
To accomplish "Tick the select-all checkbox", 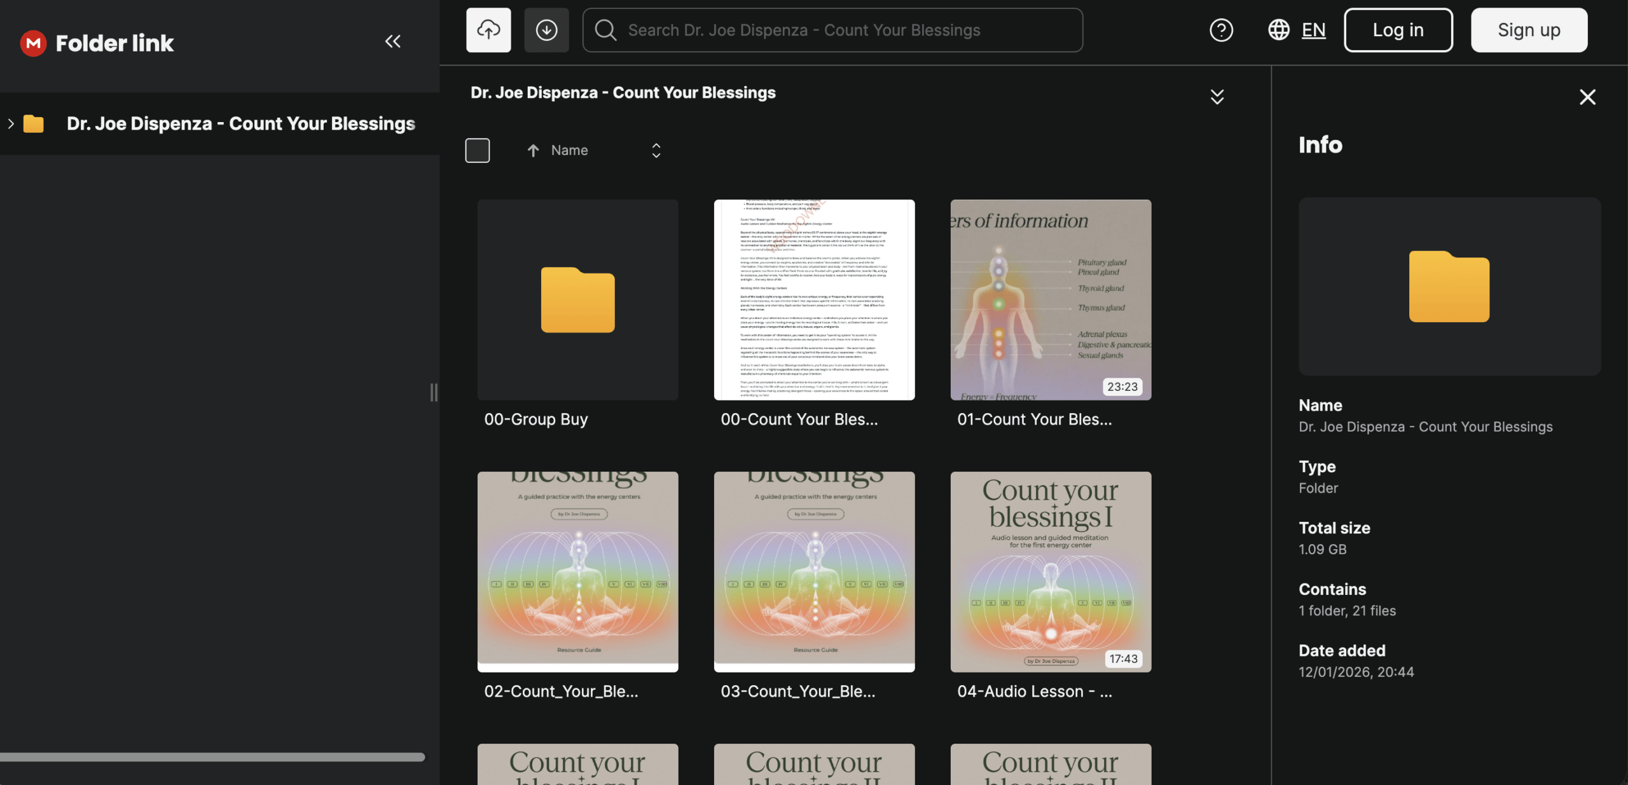I will click(478, 151).
